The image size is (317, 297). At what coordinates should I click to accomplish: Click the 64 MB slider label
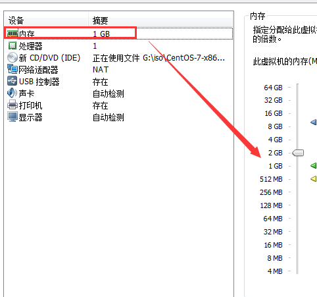click(273, 219)
